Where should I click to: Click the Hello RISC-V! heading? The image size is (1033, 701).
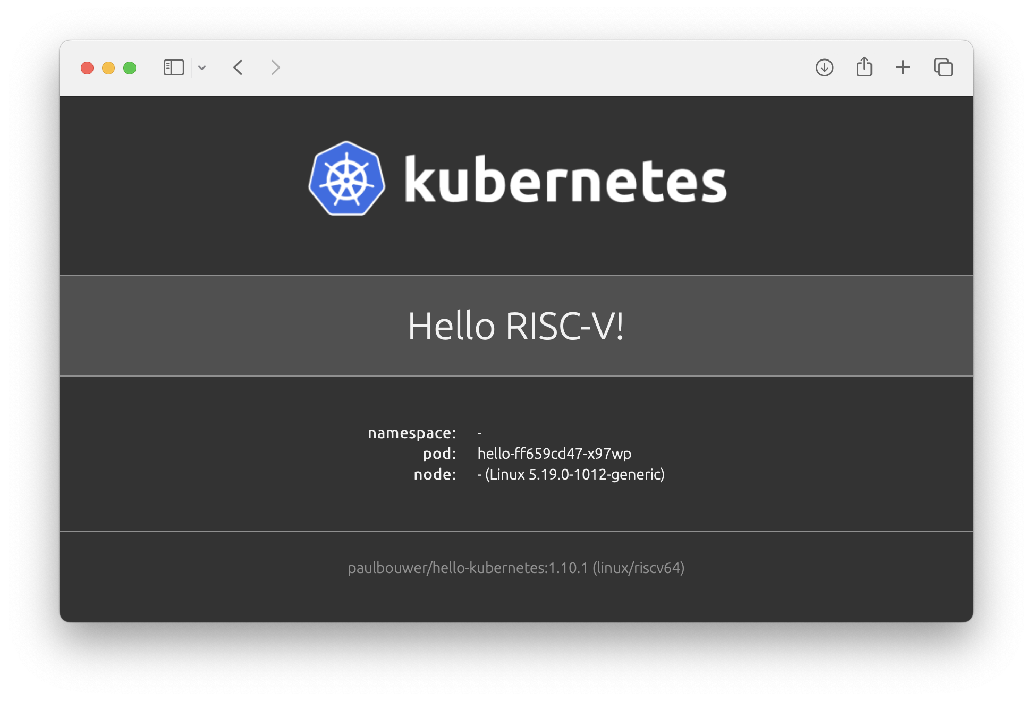(515, 326)
